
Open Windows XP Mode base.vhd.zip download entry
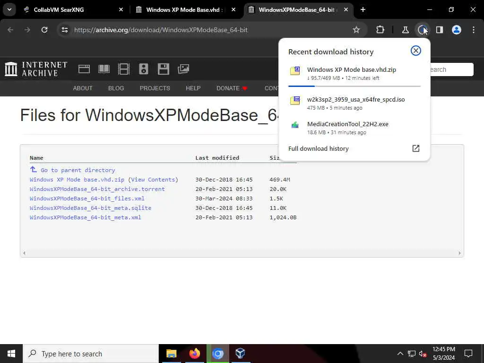(x=354, y=73)
